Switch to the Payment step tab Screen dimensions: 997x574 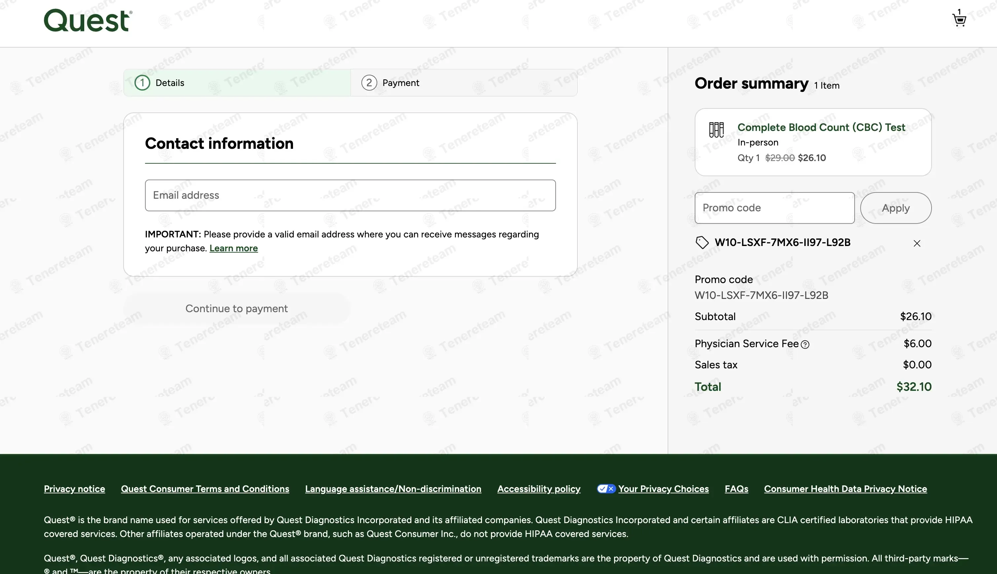pos(463,83)
